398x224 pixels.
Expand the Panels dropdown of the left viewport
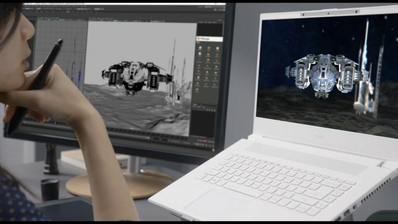[57, 17]
